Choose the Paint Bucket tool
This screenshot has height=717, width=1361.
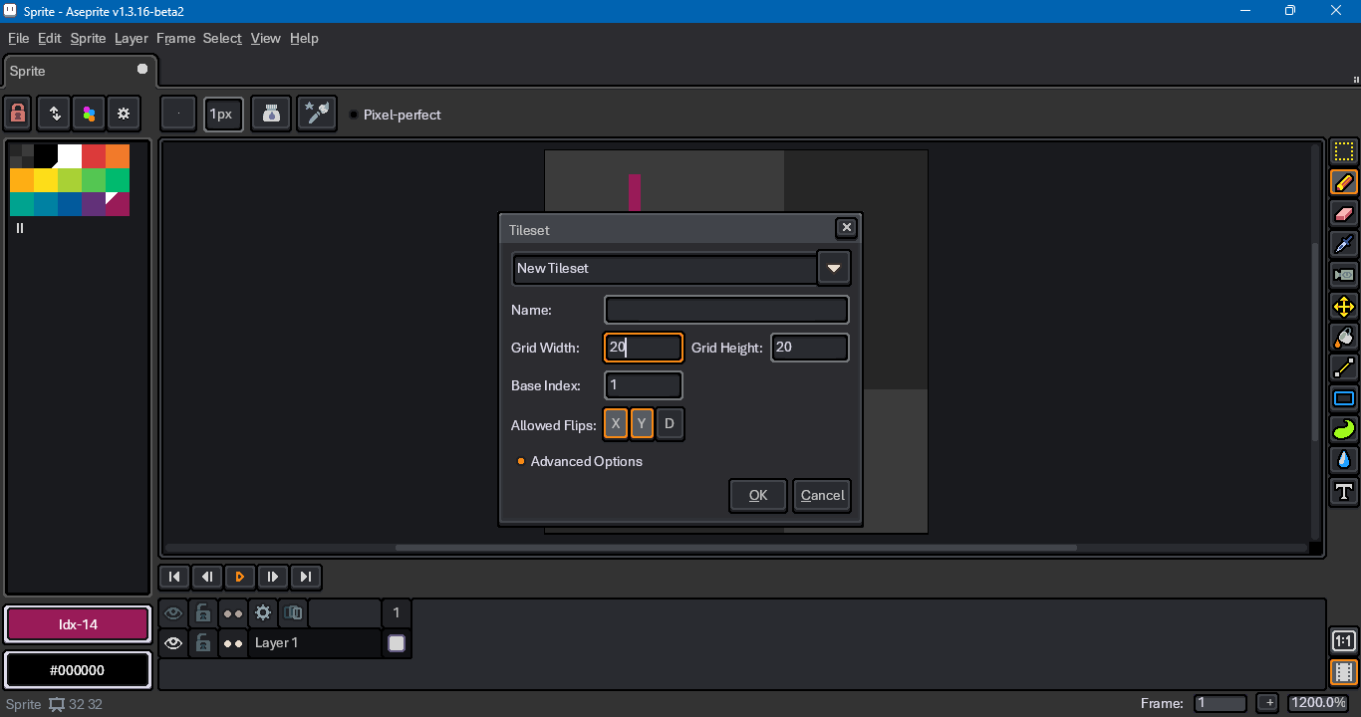point(1344,338)
